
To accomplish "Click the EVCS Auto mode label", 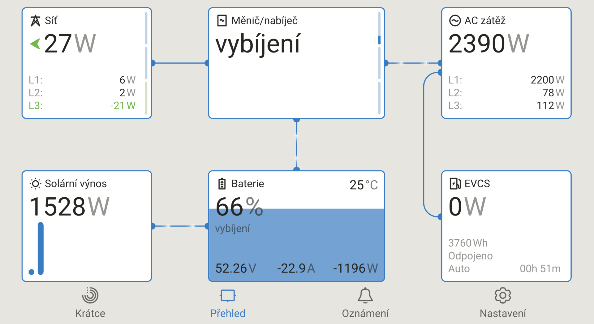I will 459,269.
